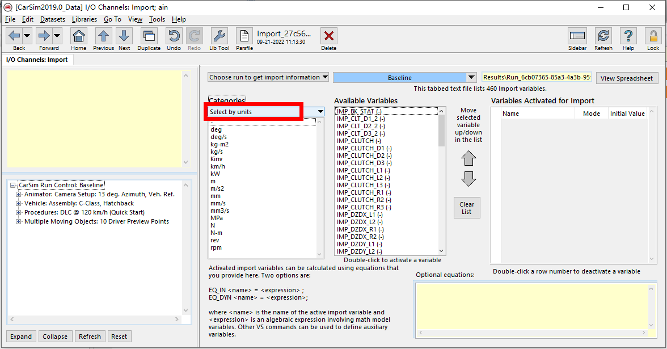Open the Help menu

click(179, 19)
